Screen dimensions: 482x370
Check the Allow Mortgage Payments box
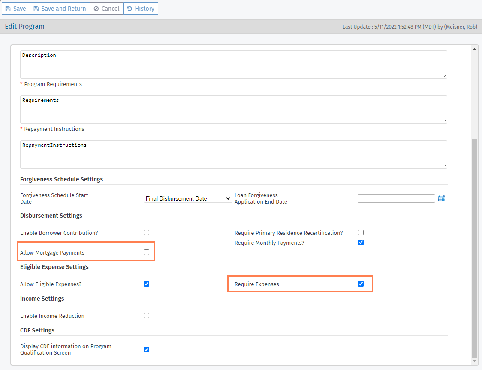pyautogui.click(x=147, y=252)
